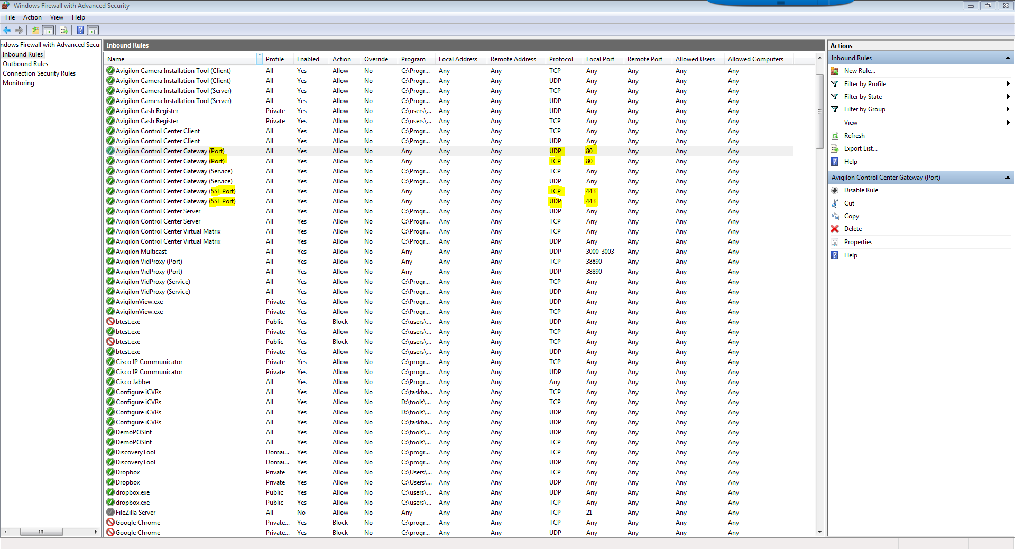Toggle Show/Hide Action Pane toolbar button
Image resolution: width=1015 pixels, height=549 pixels.
[x=93, y=31]
